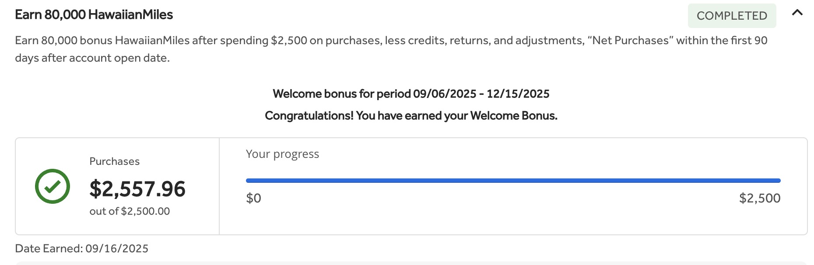The image size is (814, 265).
Task: Click the Your progress label
Action: point(282,154)
